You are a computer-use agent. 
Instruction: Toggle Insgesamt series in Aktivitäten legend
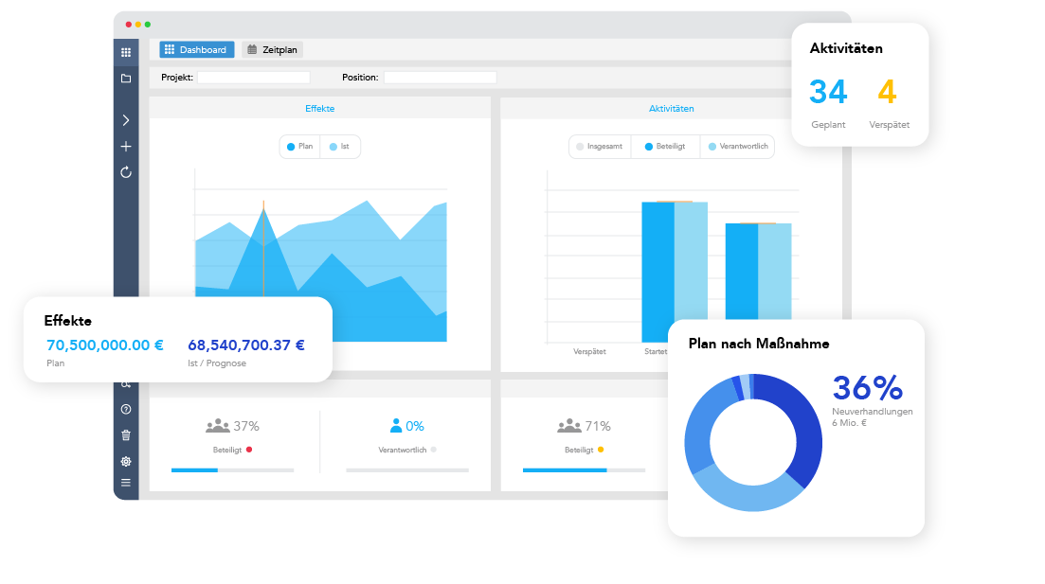600,147
